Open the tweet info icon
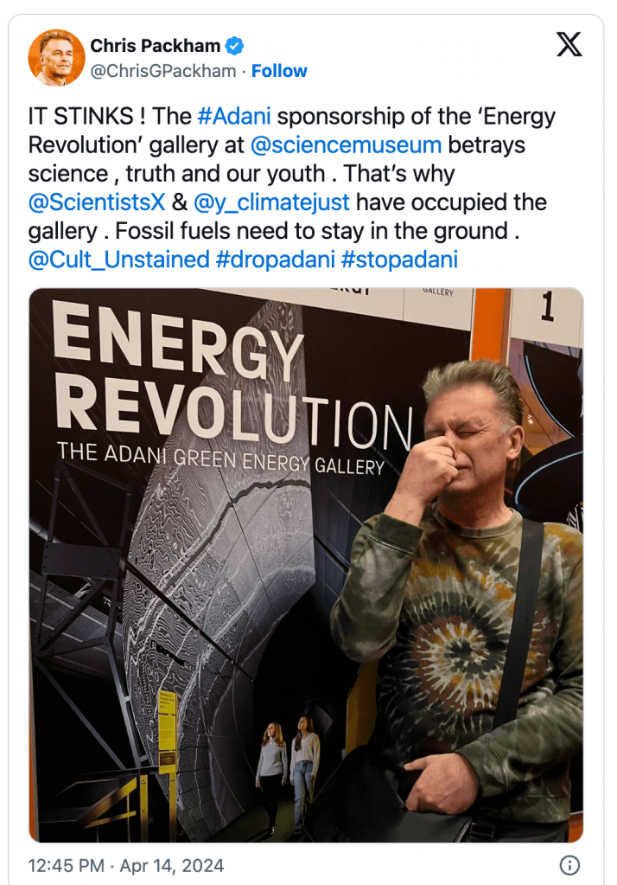 point(569,865)
